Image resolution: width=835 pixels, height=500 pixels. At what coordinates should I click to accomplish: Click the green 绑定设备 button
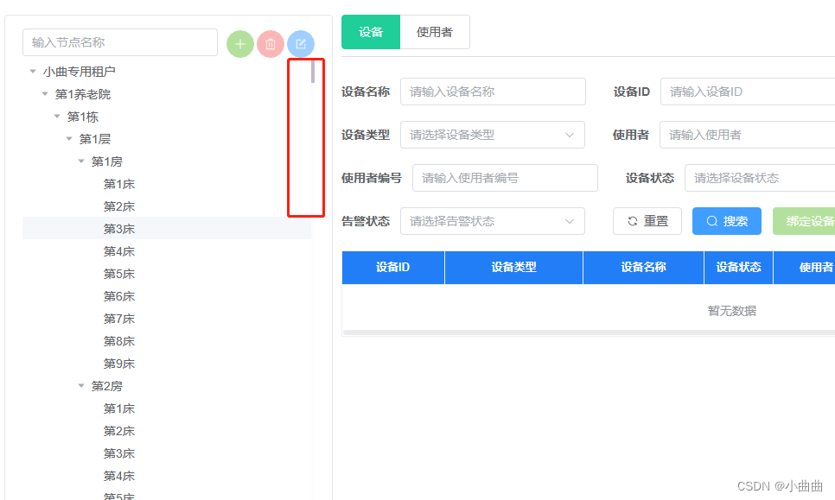pyautogui.click(x=804, y=221)
